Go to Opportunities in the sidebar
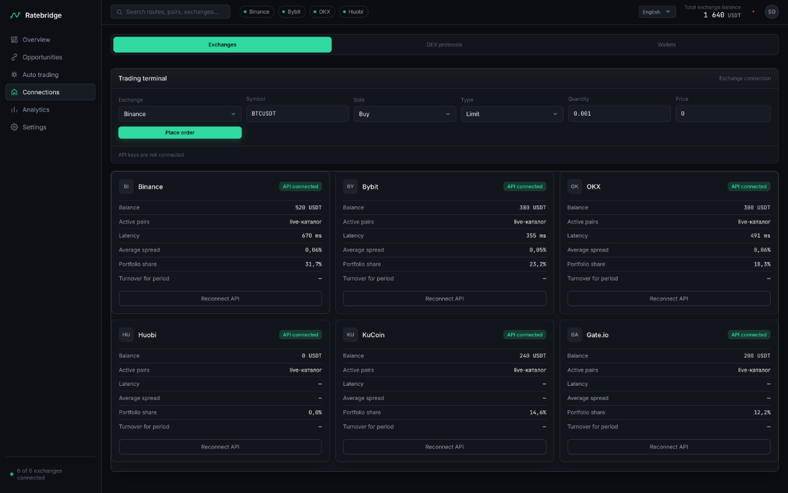Viewport: 788px width, 493px height. point(50,57)
